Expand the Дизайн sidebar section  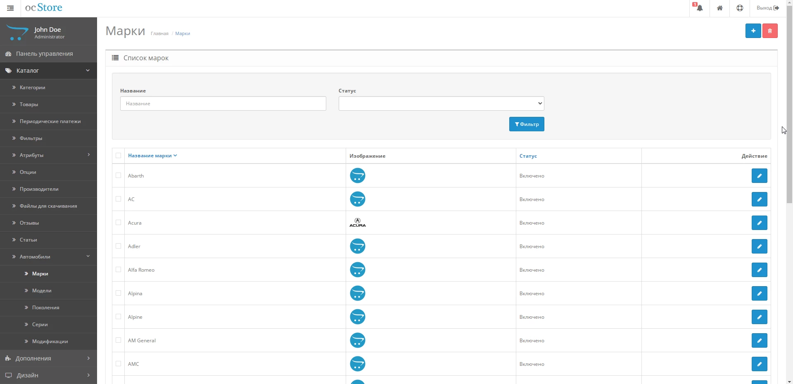[x=48, y=375]
